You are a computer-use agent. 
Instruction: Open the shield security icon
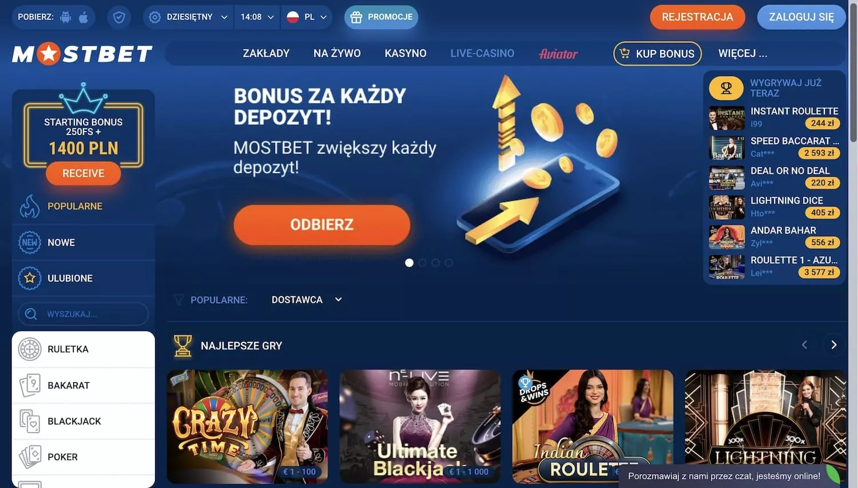pyautogui.click(x=119, y=17)
